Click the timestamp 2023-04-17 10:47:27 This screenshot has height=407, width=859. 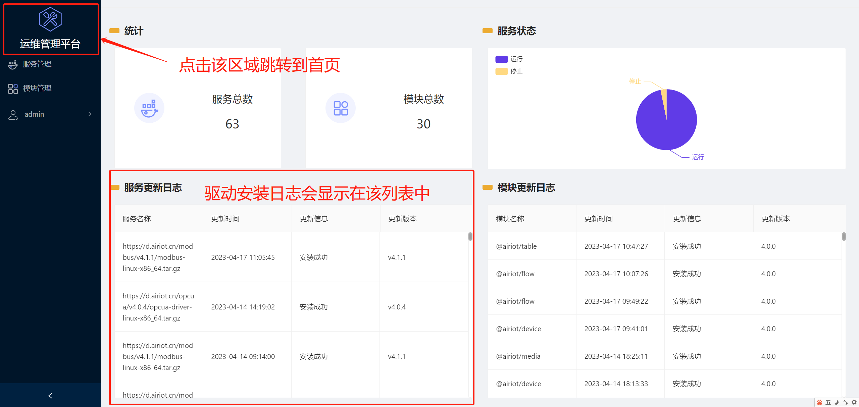(x=616, y=246)
